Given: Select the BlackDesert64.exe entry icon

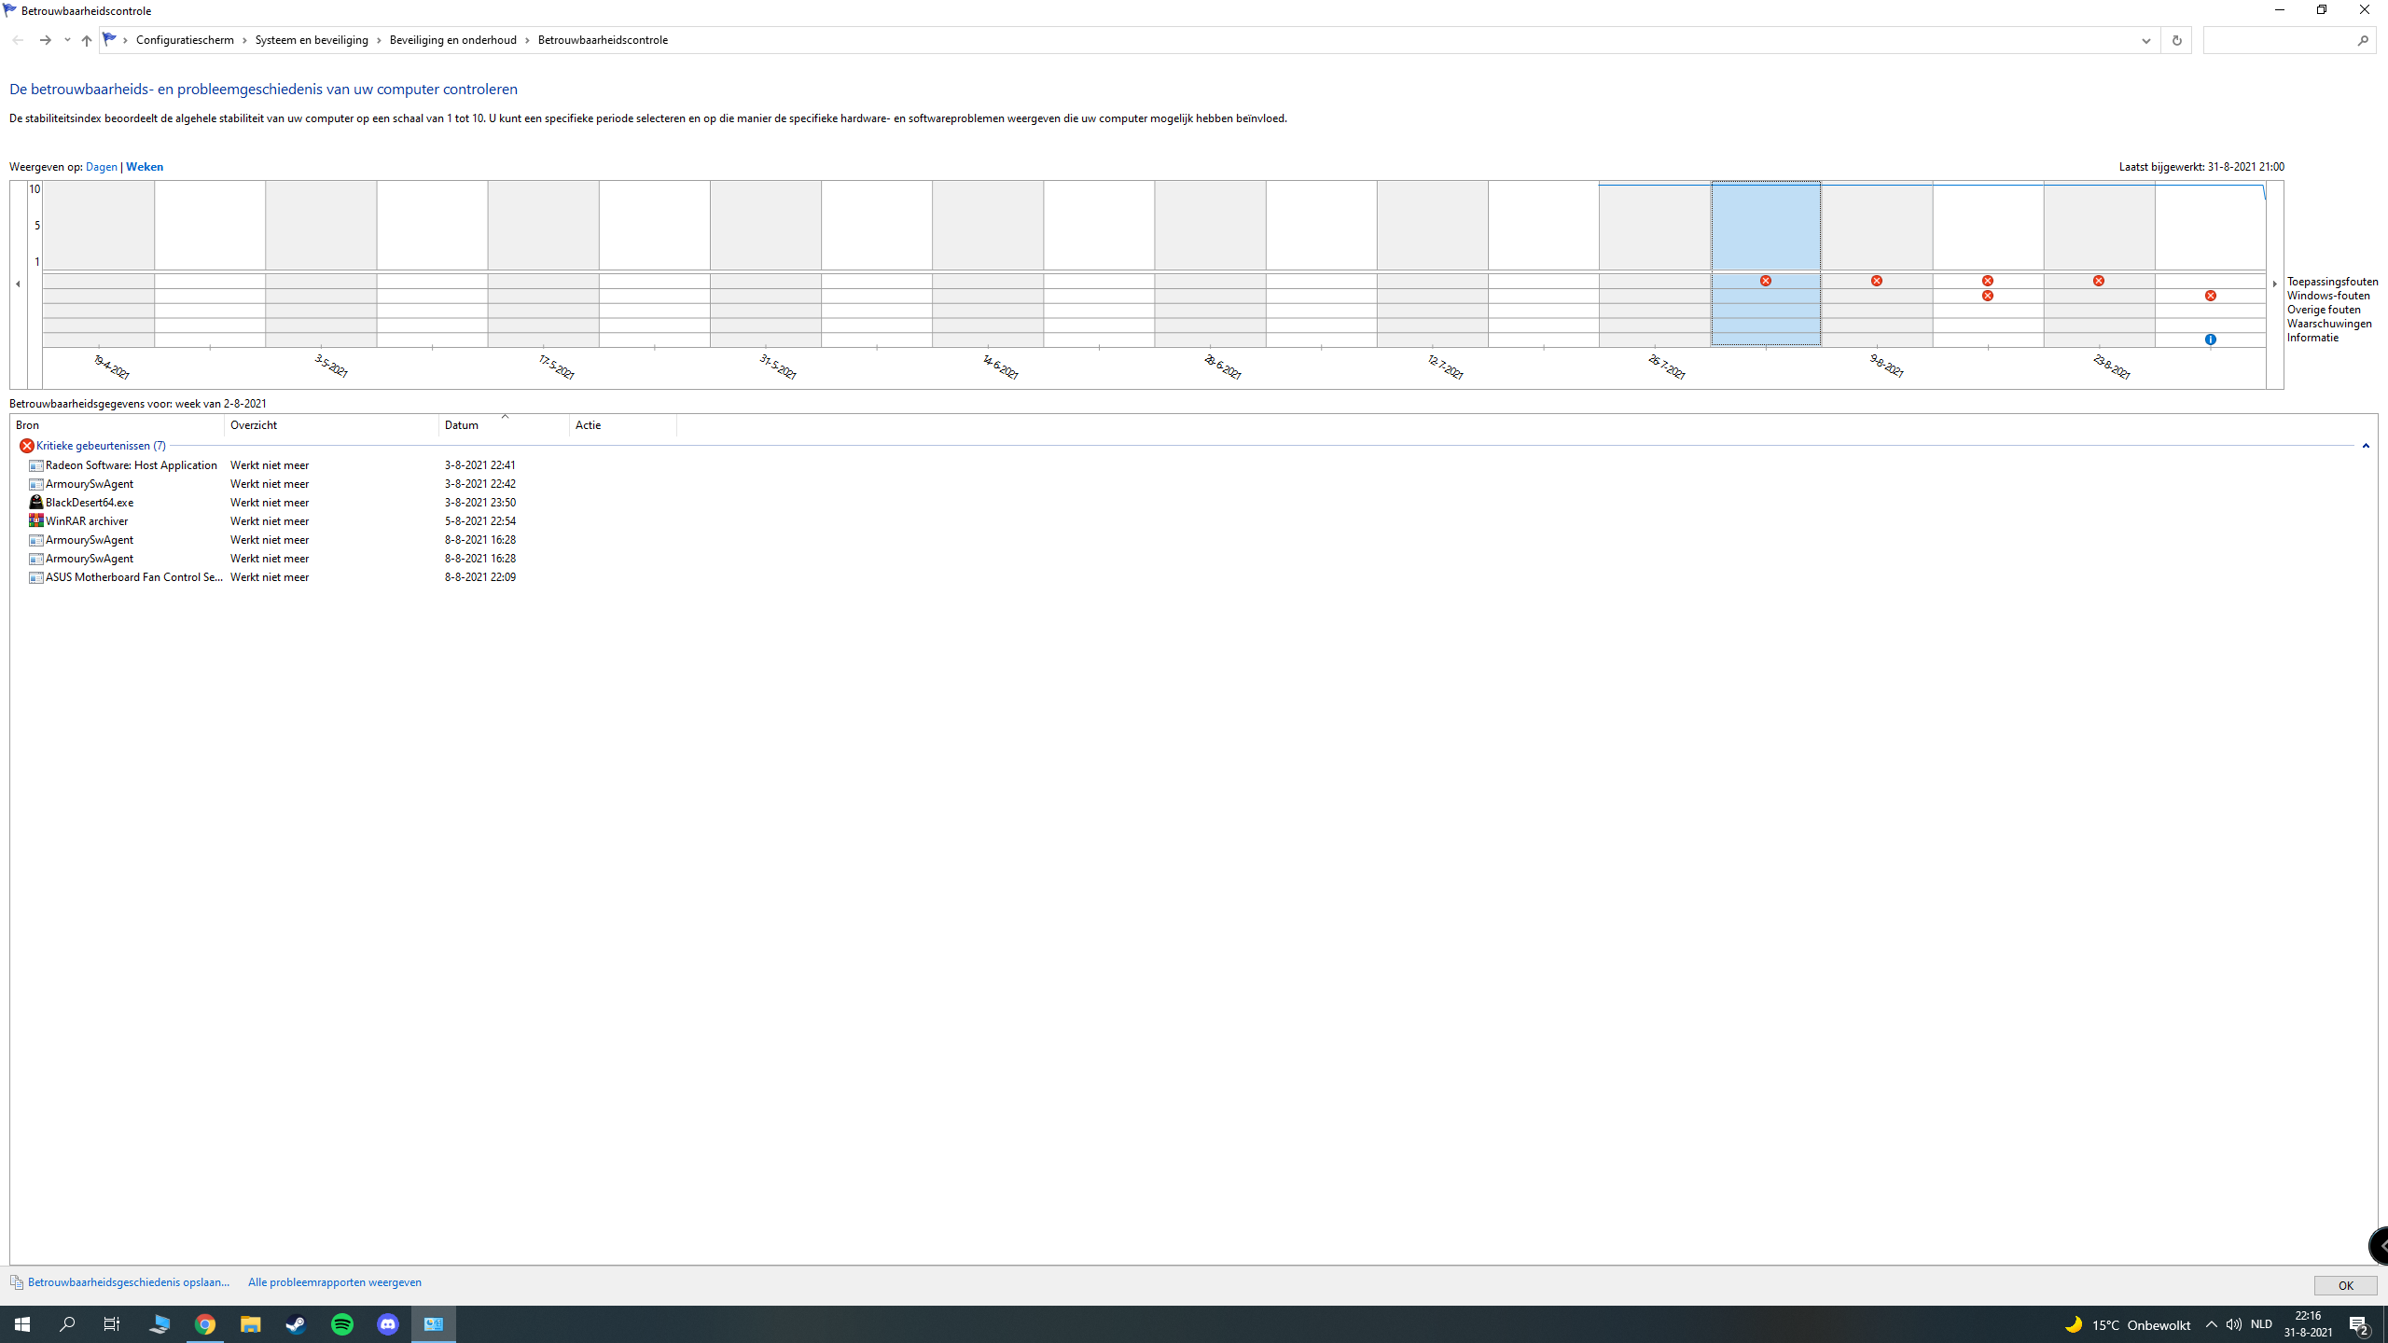Looking at the screenshot, I should coord(35,502).
